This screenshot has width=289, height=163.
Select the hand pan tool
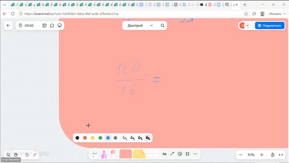(x=16, y=155)
